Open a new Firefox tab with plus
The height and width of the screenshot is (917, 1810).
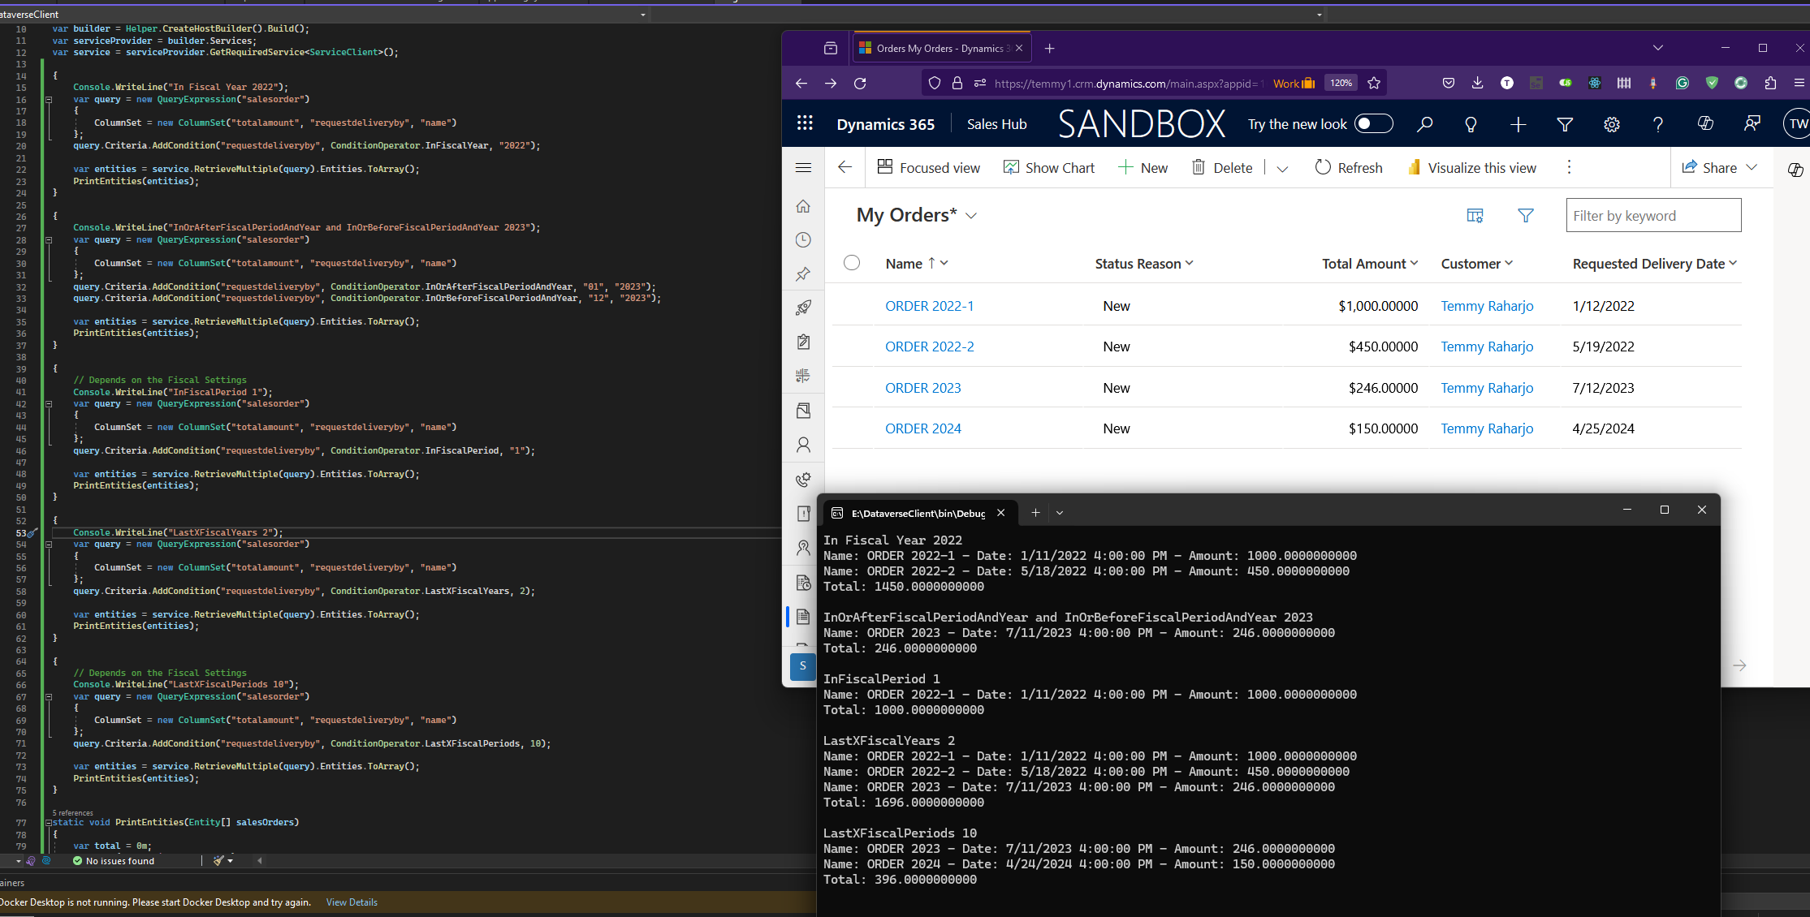click(x=1049, y=49)
